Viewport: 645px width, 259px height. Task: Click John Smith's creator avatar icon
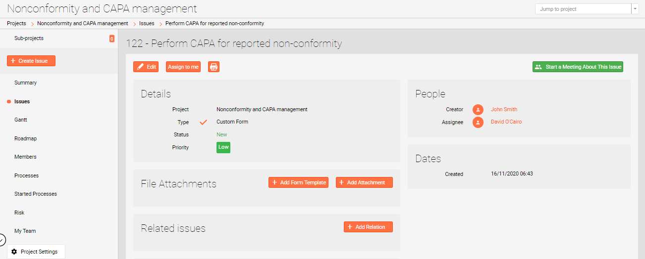coord(478,110)
